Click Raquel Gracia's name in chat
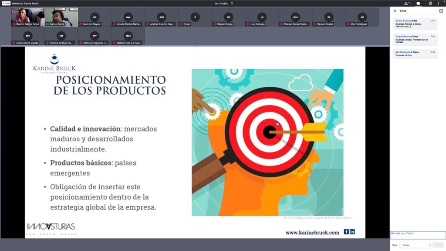The width and height of the screenshot is (446, 251). (402, 37)
